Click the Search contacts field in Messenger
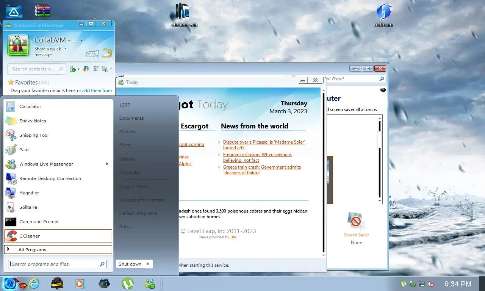 37,69
